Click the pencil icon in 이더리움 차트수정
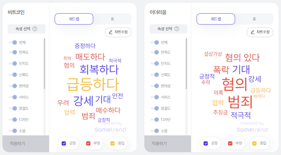281x155 pixels. pyautogui.click(x=253, y=32)
